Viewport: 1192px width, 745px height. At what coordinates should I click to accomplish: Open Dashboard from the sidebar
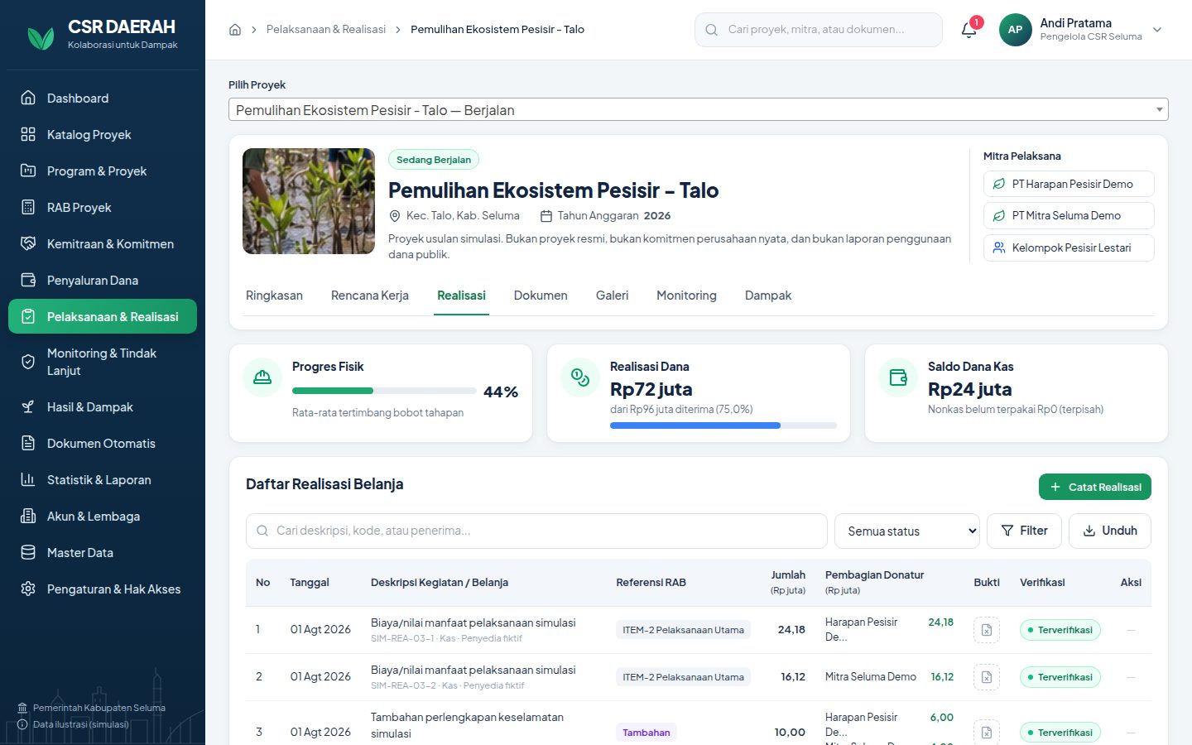click(103, 98)
